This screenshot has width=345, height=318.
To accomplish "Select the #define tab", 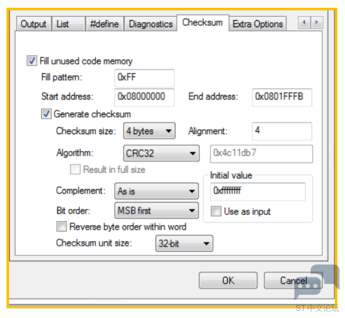I will 104,24.
